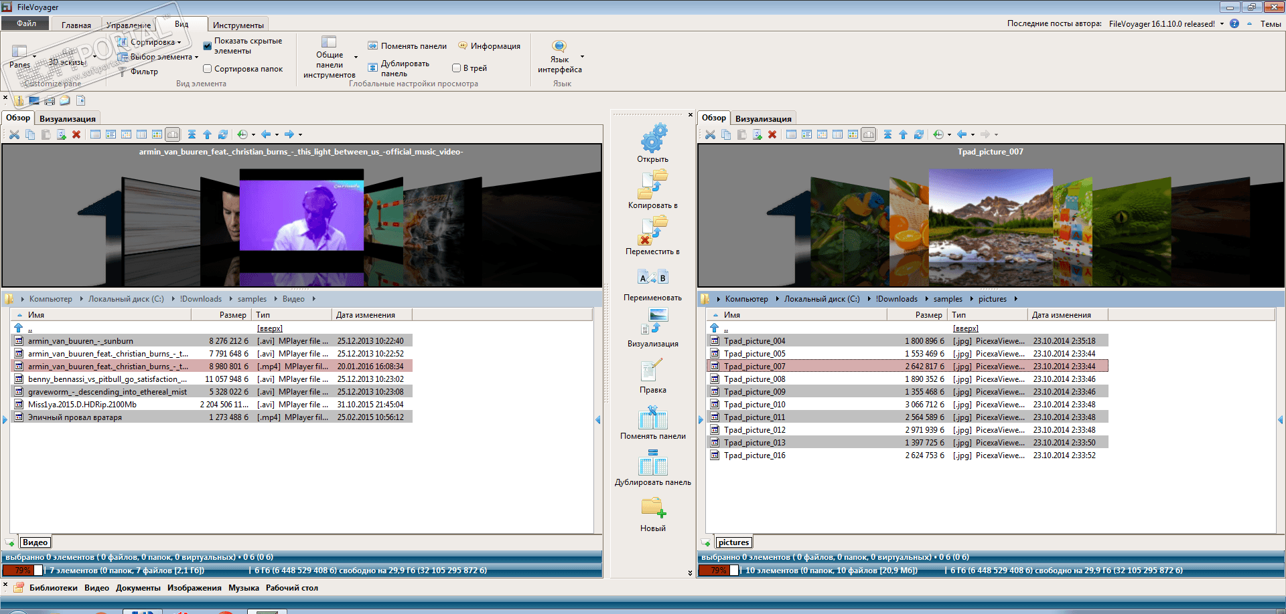
Task: Click the Переименовать A-B icon
Action: click(653, 277)
